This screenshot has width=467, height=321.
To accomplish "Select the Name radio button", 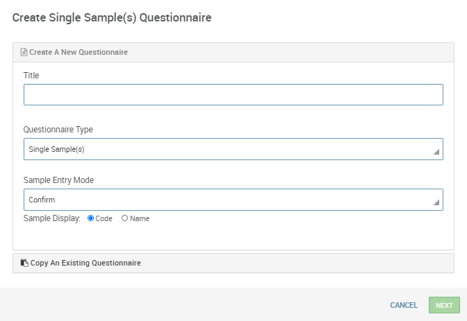I will (124, 218).
